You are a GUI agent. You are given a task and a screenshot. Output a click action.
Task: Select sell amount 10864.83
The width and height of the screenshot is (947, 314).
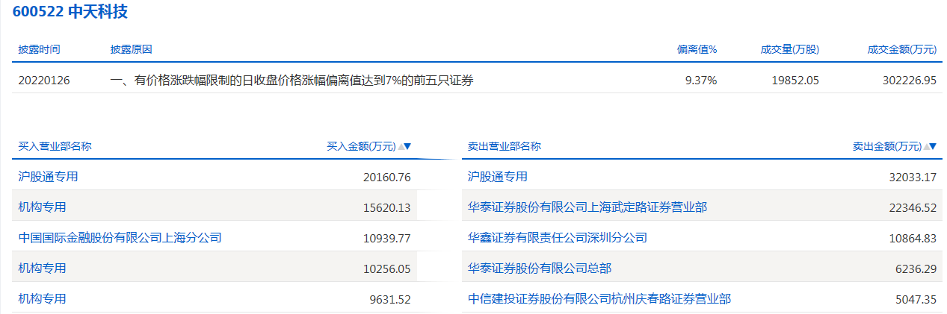(x=913, y=239)
